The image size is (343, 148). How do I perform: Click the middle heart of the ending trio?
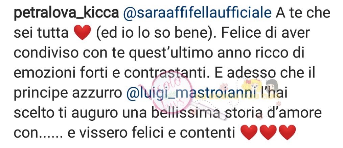268,133
